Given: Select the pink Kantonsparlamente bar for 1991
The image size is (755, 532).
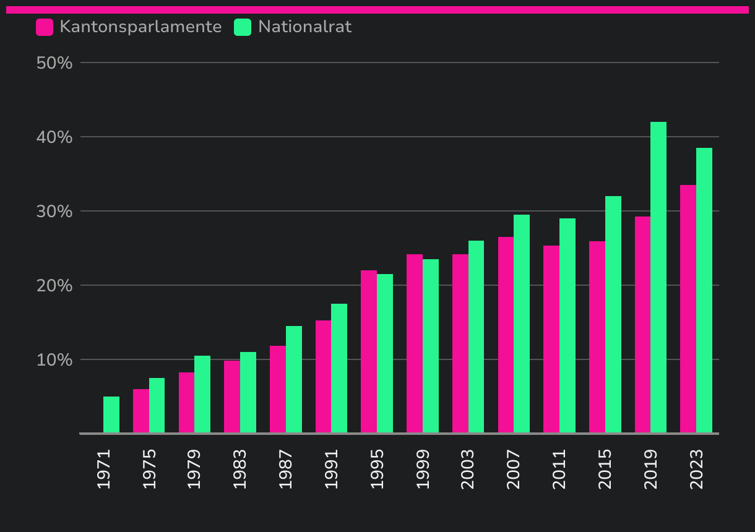Looking at the screenshot, I should pos(324,376).
